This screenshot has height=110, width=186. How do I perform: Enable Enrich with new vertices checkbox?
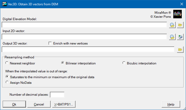[x=50, y=43]
